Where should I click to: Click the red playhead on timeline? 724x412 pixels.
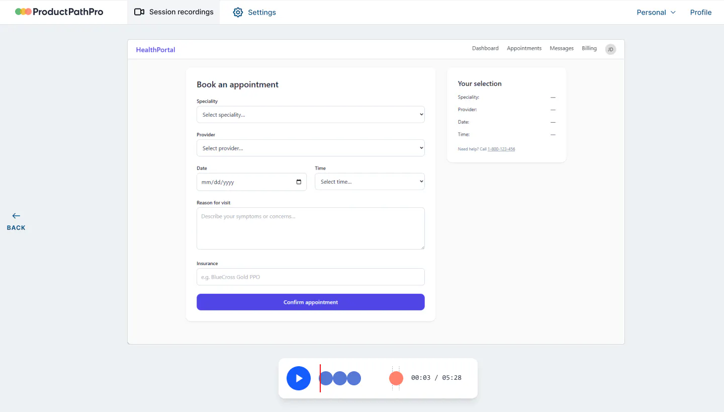click(320, 378)
